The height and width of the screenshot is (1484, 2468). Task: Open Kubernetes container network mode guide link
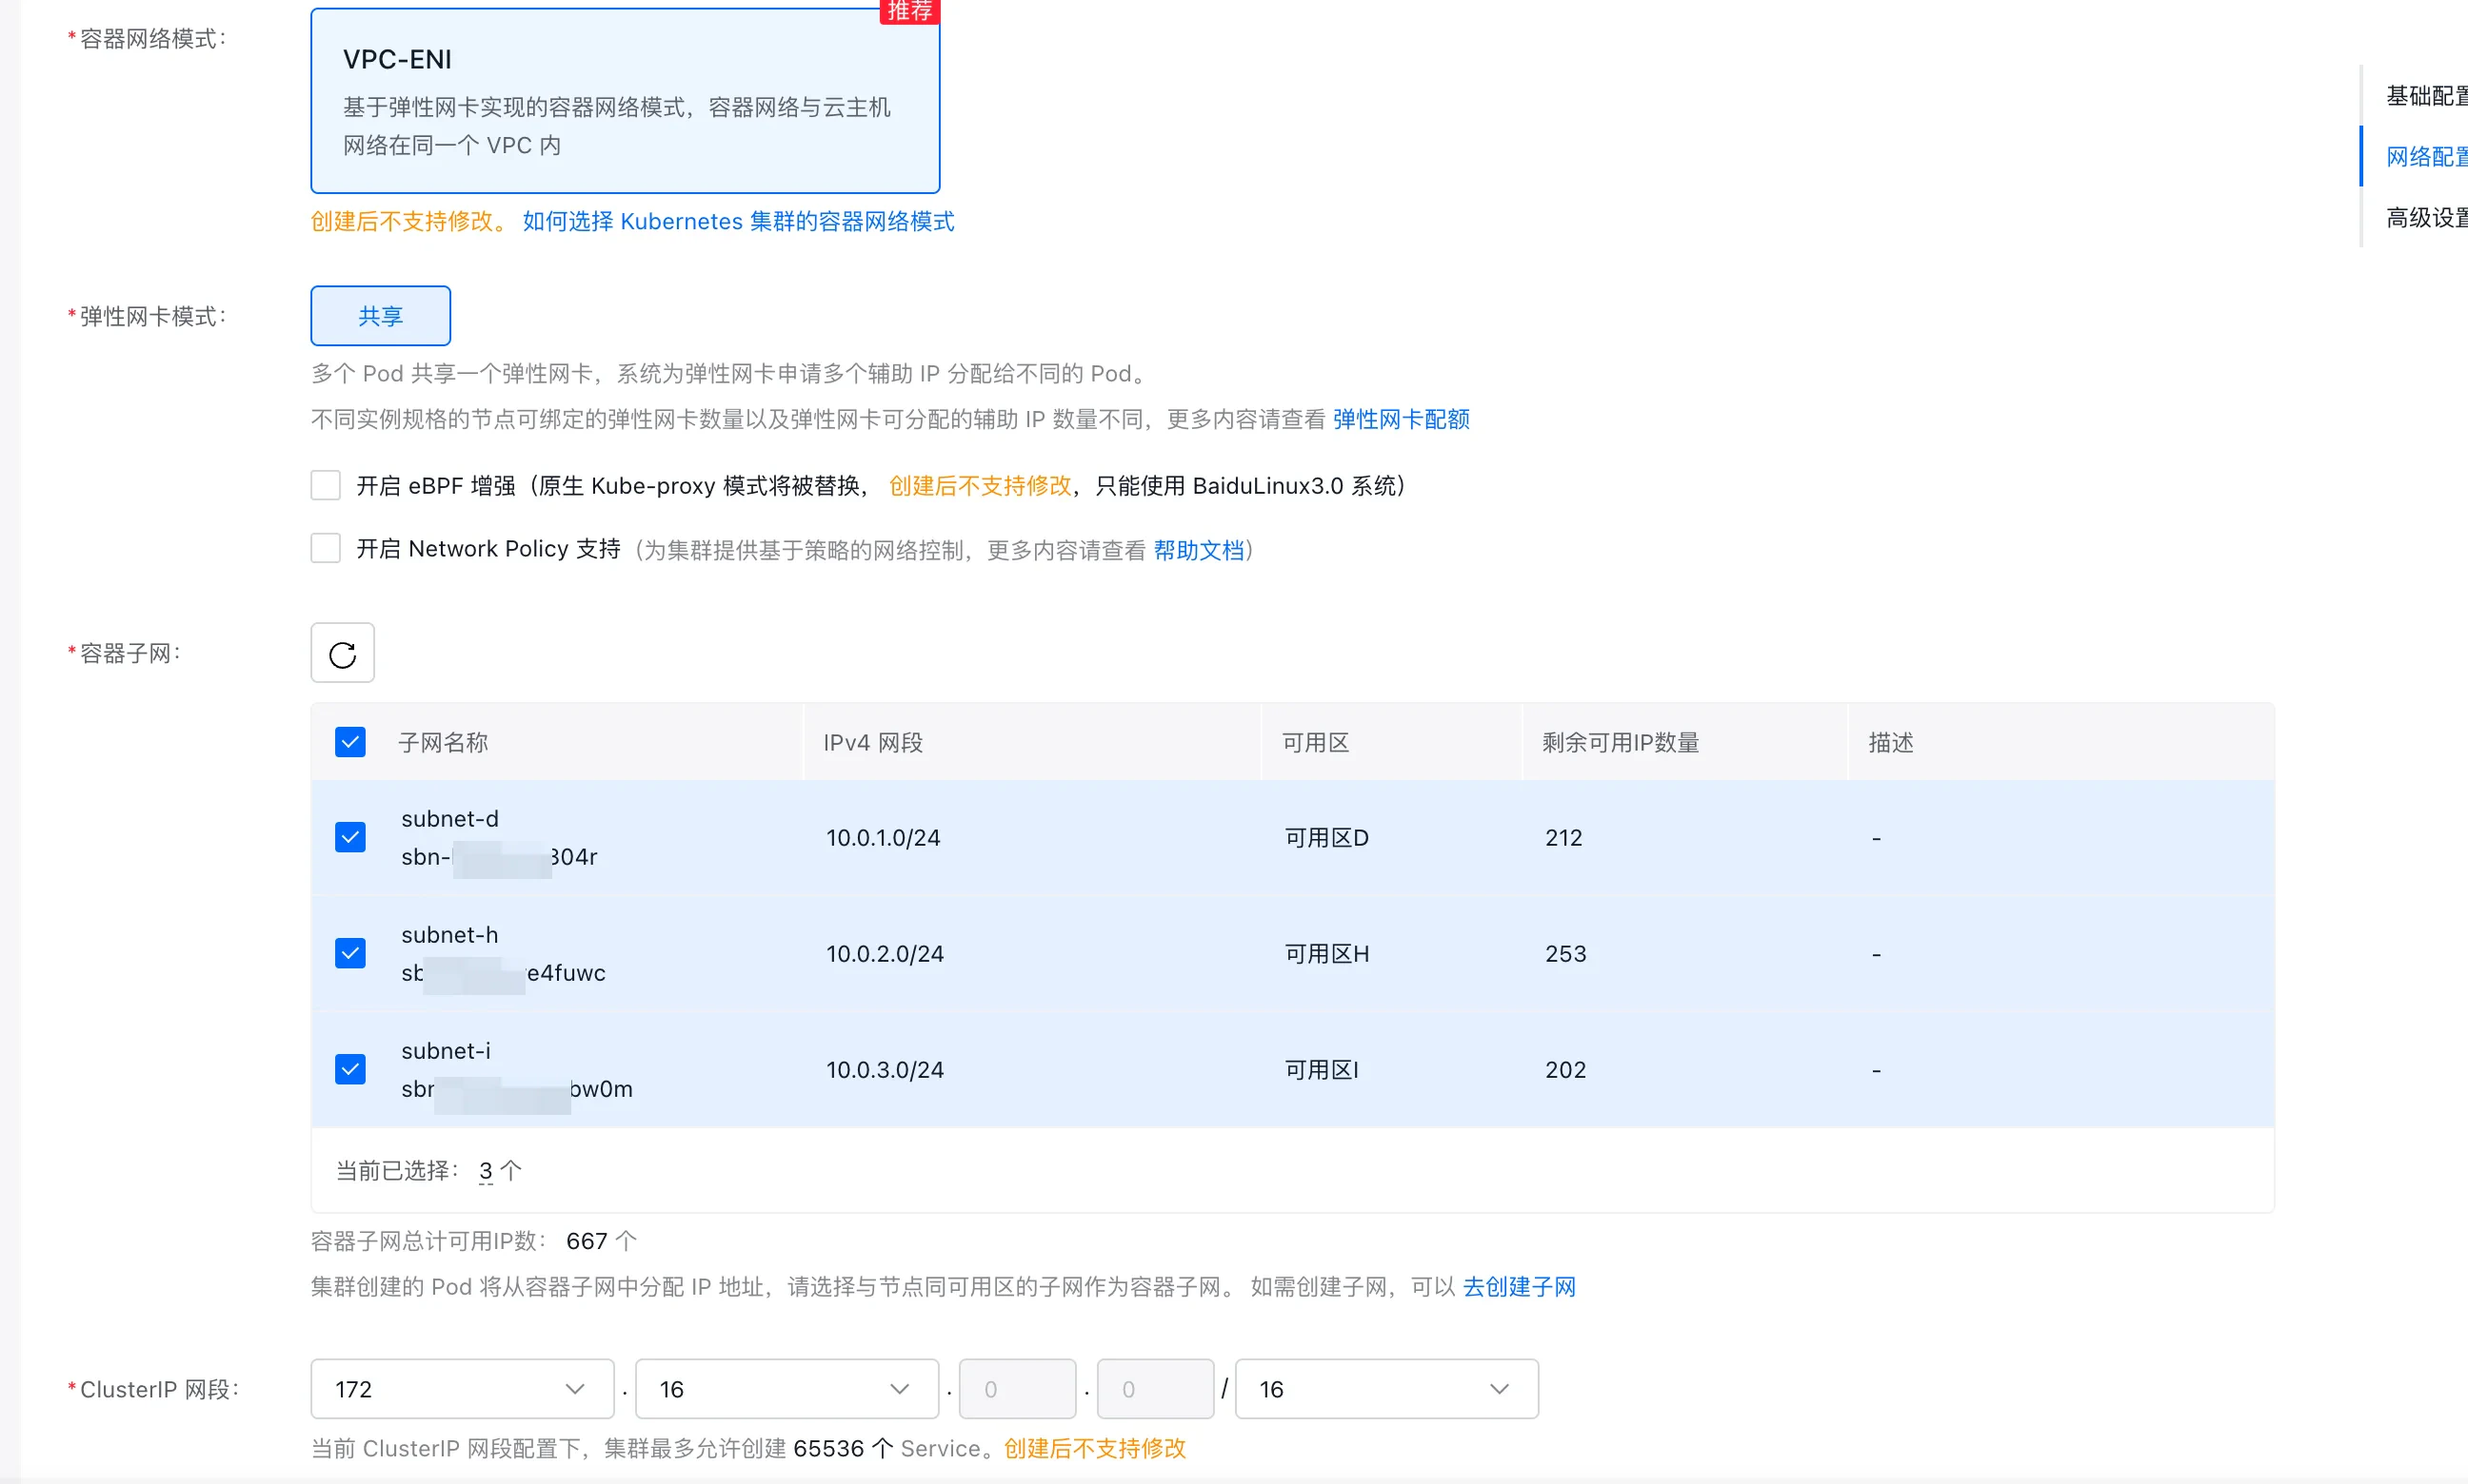(738, 221)
